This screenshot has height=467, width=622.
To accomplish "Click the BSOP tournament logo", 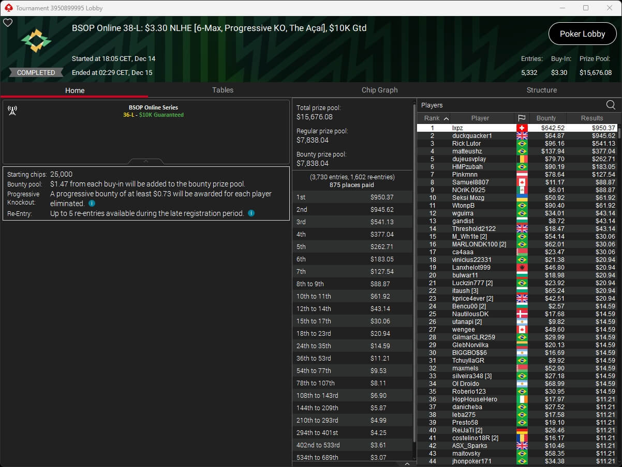I will point(36,40).
